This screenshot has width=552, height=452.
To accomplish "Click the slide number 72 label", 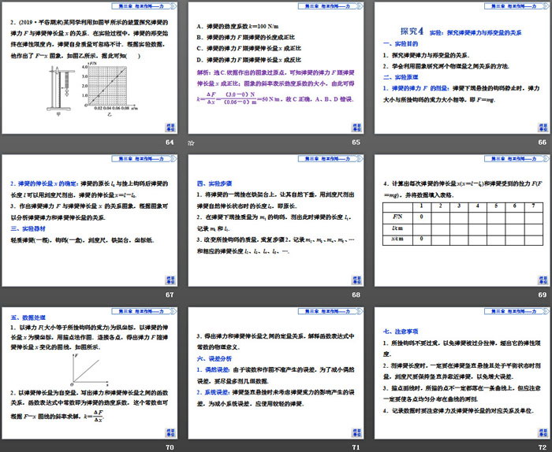I will [x=542, y=446].
